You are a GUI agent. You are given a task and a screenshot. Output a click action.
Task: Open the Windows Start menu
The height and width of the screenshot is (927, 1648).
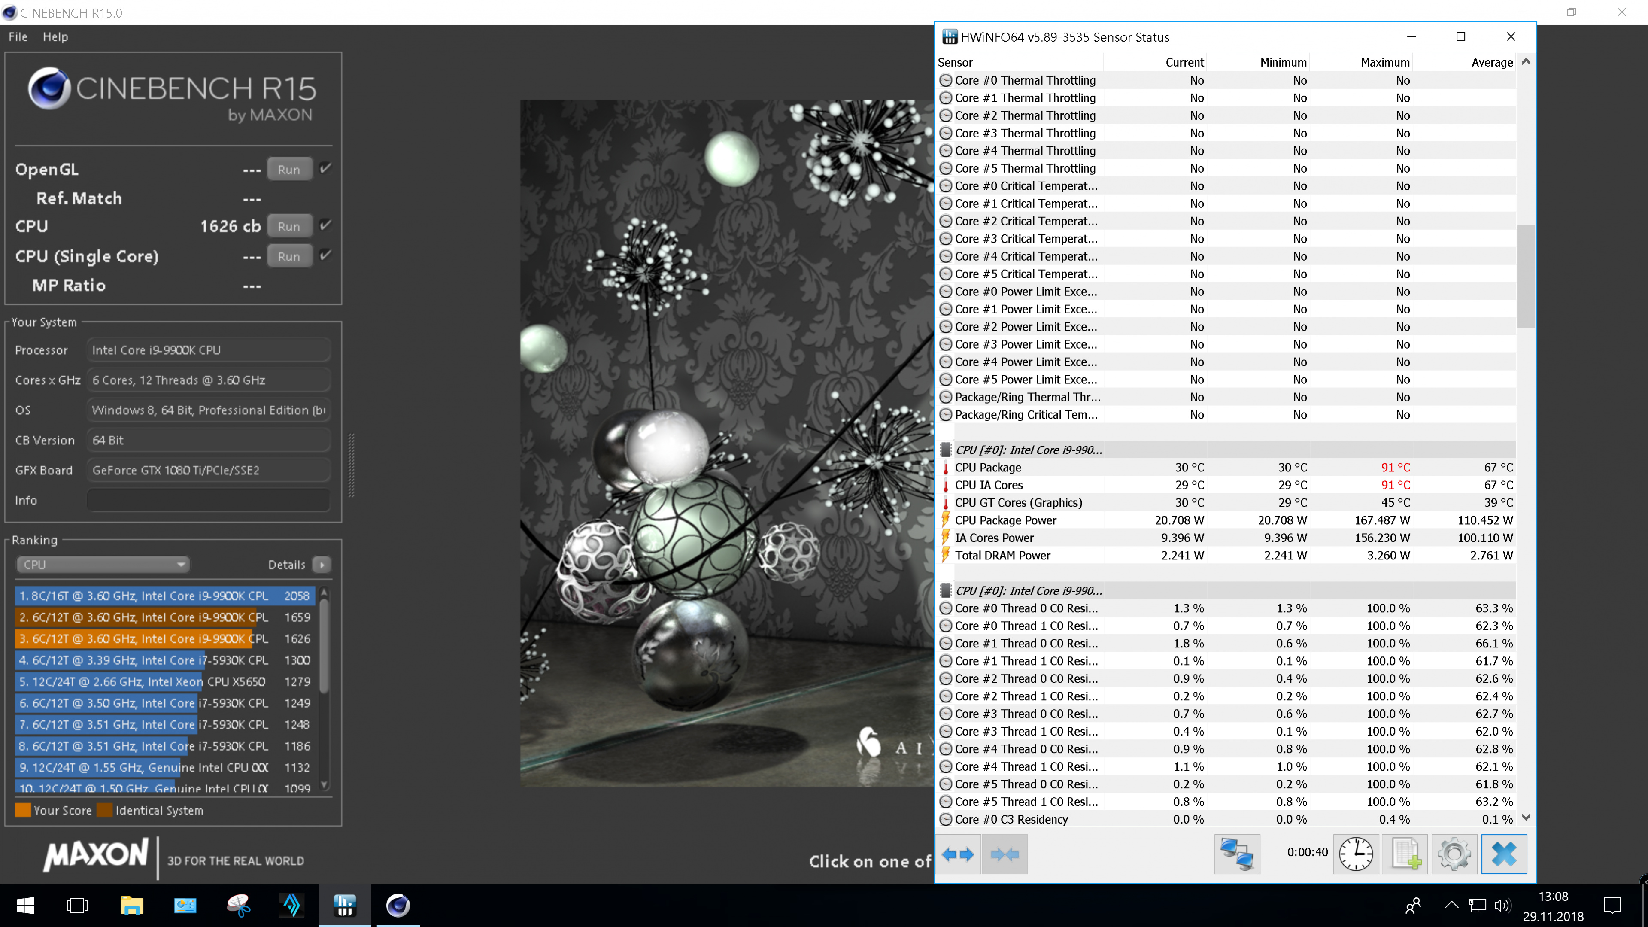(x=26, y=905)
